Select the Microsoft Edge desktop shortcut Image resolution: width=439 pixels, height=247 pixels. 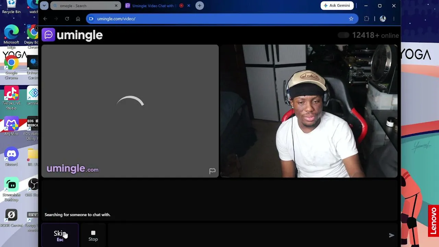[11, 37]
